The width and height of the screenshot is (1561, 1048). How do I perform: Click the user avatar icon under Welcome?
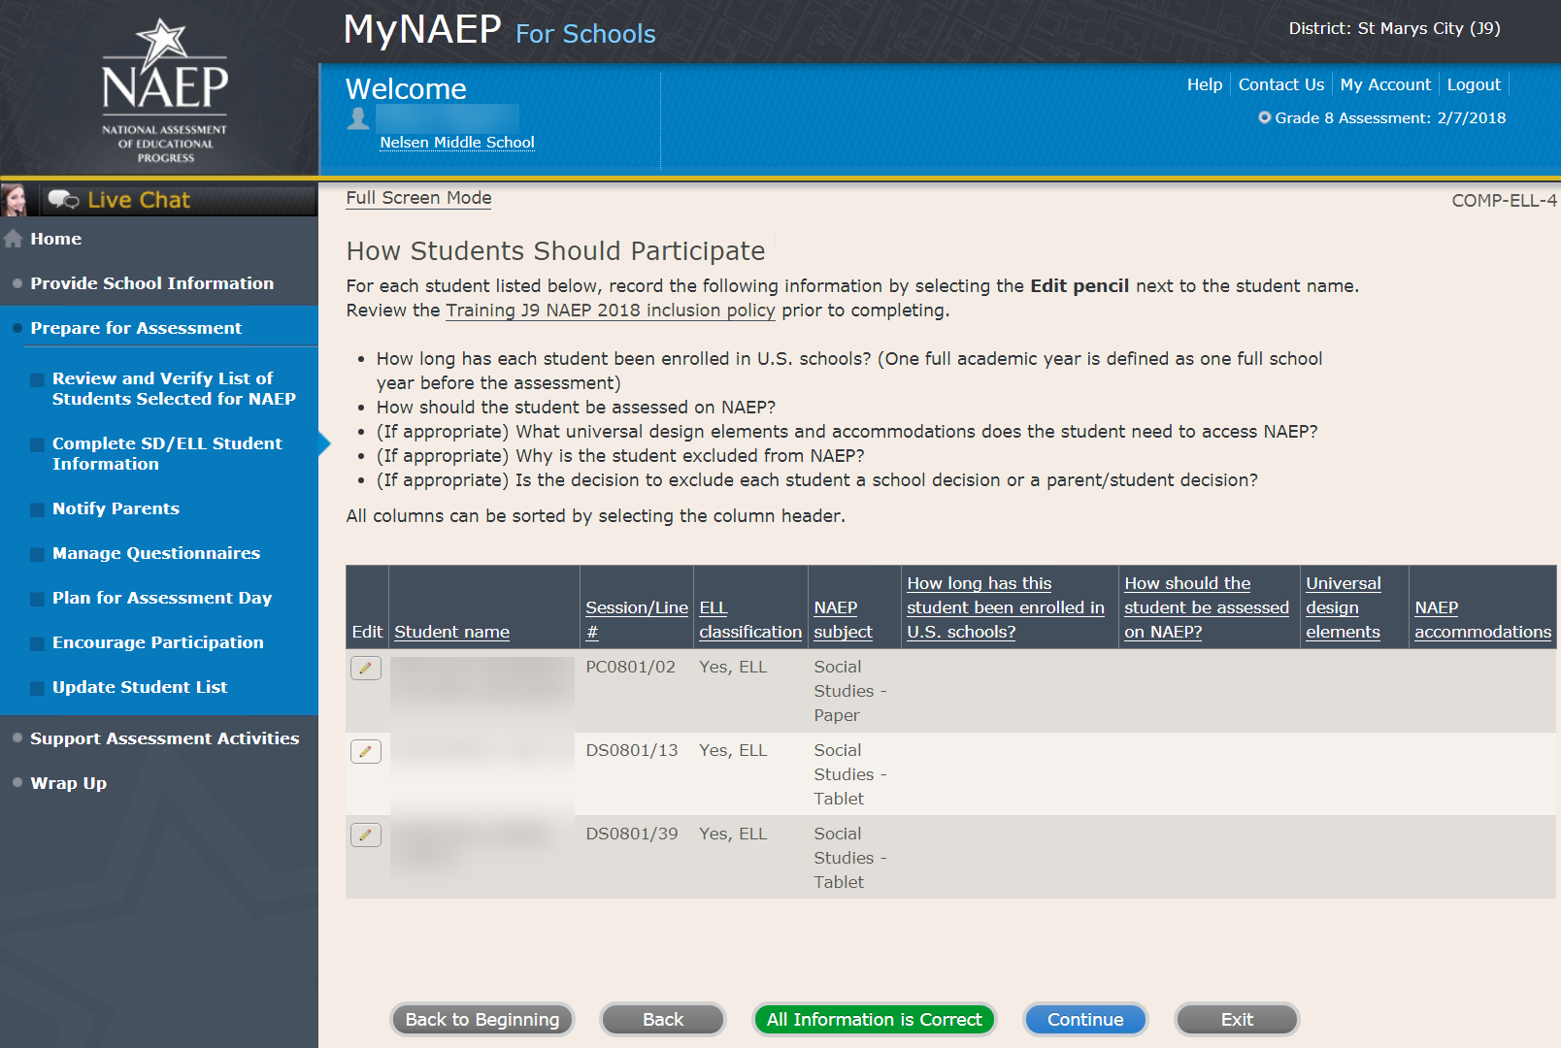pyautogui.click(x=358, y=118)
